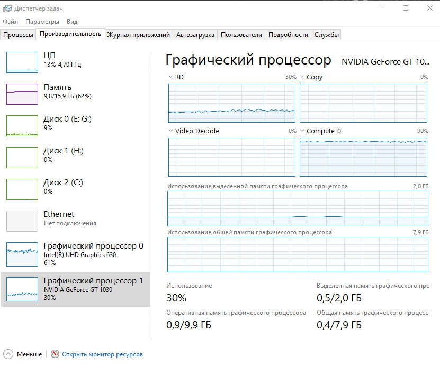Switch to the Автозагрузка tab
The image size is (440, 366).
pyautogui.click(x=195, y=35)
